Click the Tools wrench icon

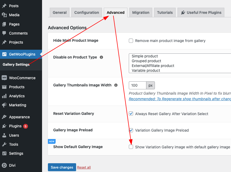coord(4,144)
